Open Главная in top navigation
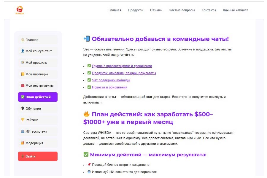This screenshot has height=178, width=267. (x=115, y=10)
